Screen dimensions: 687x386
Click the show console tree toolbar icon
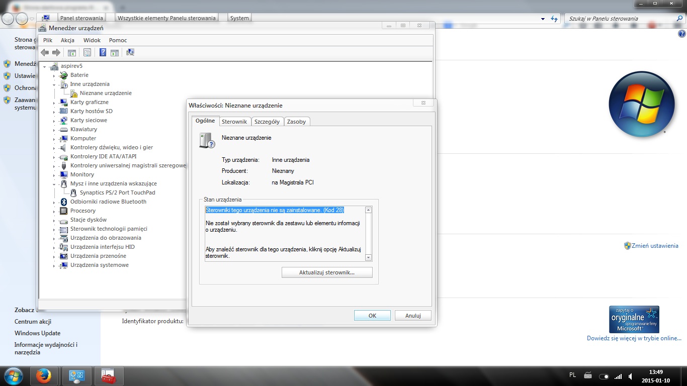pos(72,52)
